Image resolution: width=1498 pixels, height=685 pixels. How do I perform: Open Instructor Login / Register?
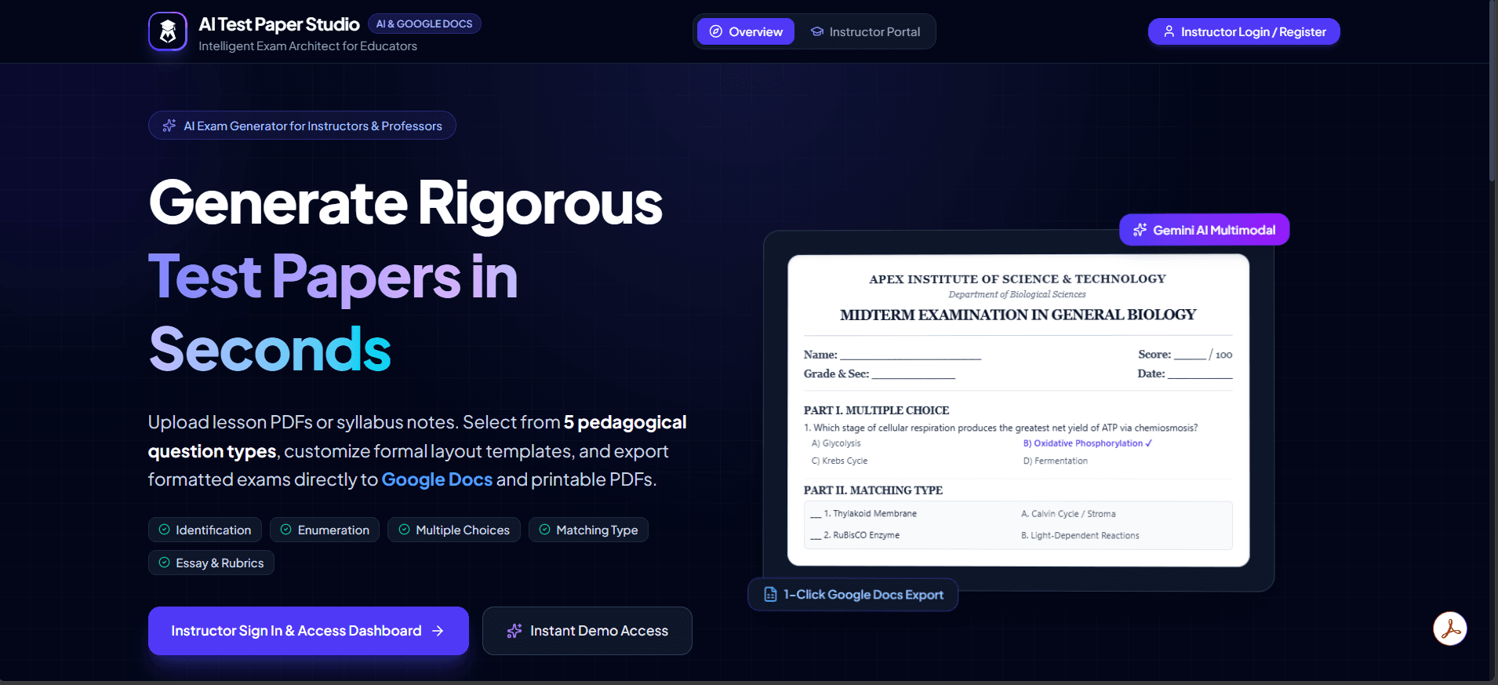pyautogui.click(x=1244, y=31)
